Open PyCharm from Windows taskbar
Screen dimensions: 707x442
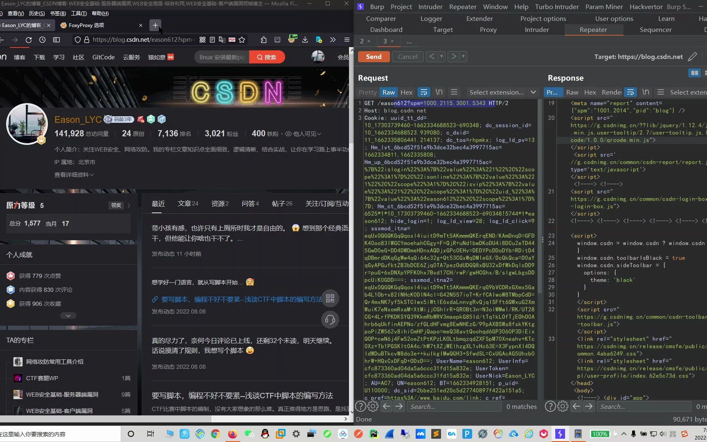[x=374, y=434]
